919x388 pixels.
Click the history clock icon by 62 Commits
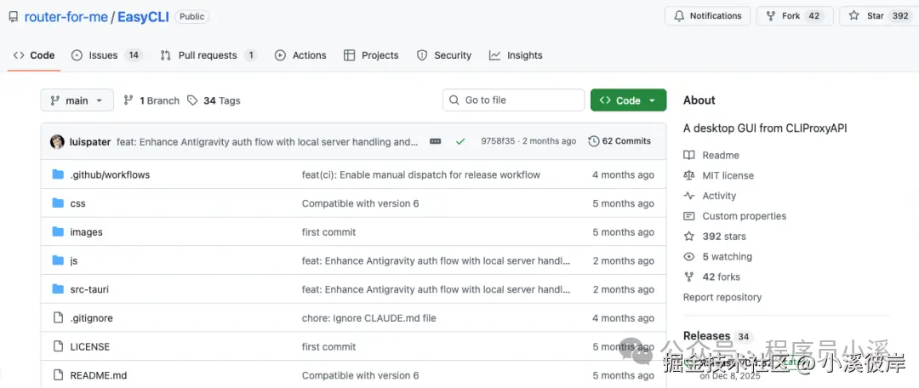[x=594, y=141]
